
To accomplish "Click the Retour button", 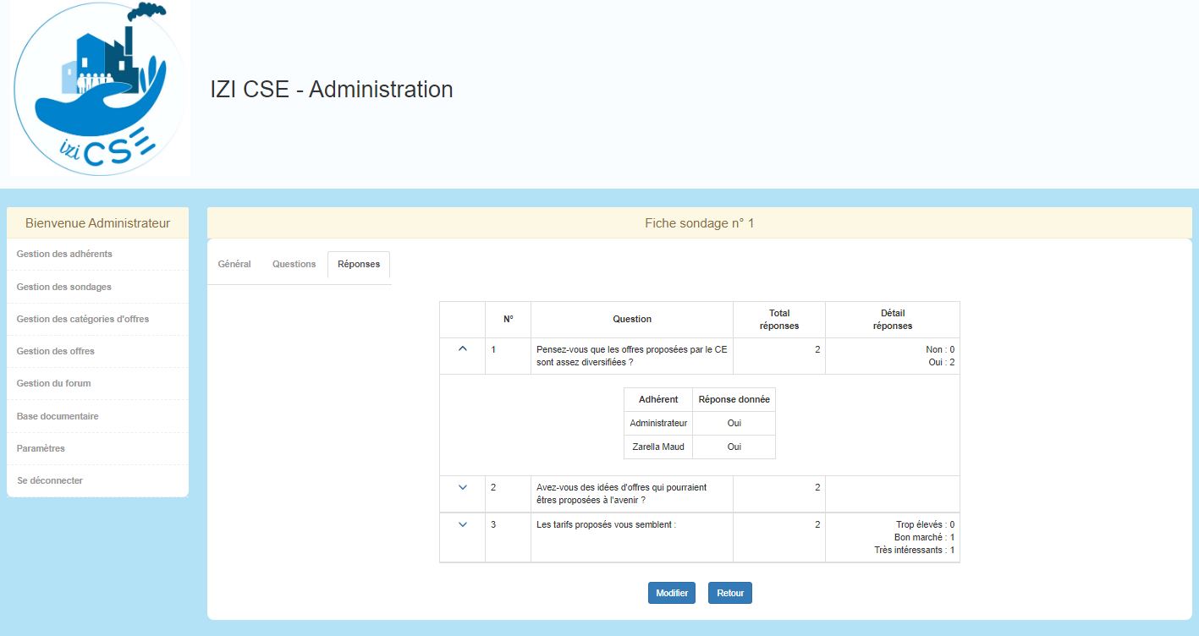I will (729, 593).
